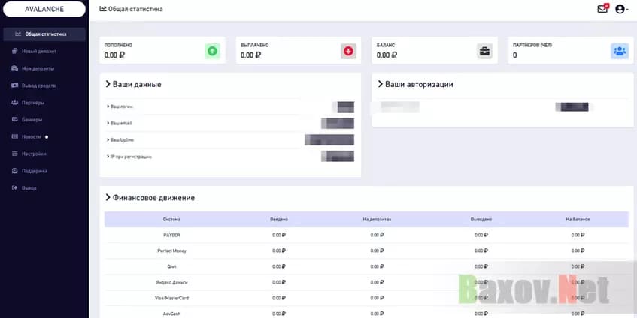Viewport: 637px width, 318px height.
Task: Open the user account dropdown menu
Action: [621, 9]
